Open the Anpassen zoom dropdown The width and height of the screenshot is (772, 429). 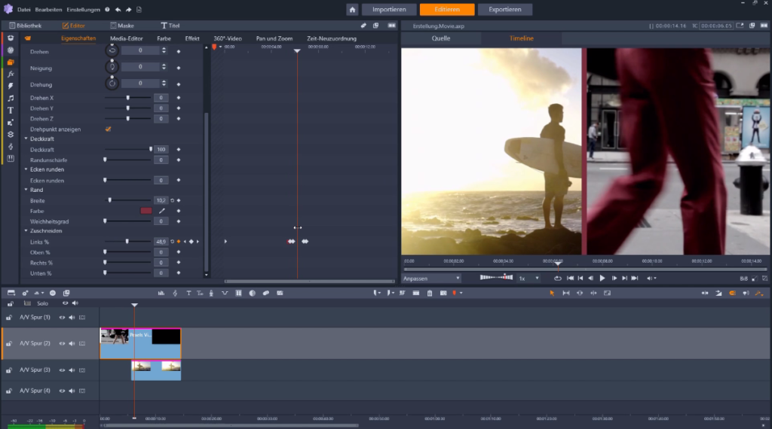click(431, 278)
